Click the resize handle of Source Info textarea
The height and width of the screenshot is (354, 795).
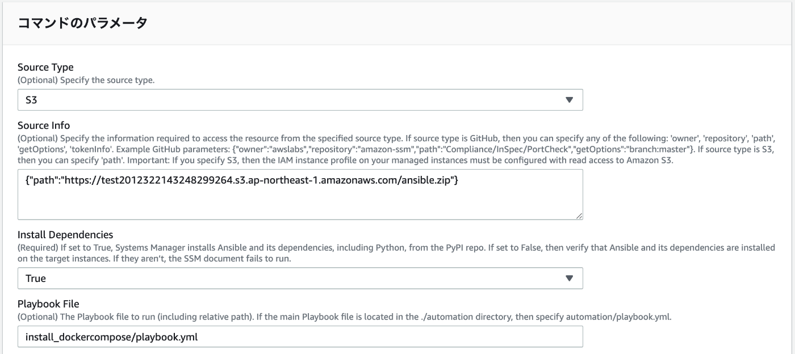[579, 216]
